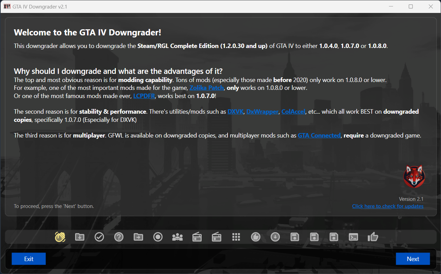Minimize the GTA IV Downgrader window
Screen dimensions: 441x274
pyautogui.click(x=391, y=6)
